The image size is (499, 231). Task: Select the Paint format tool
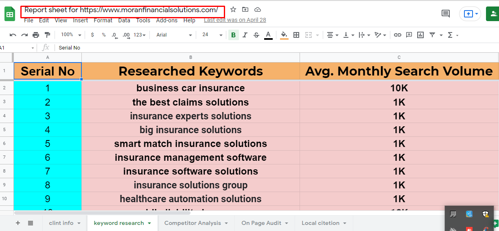47,35
